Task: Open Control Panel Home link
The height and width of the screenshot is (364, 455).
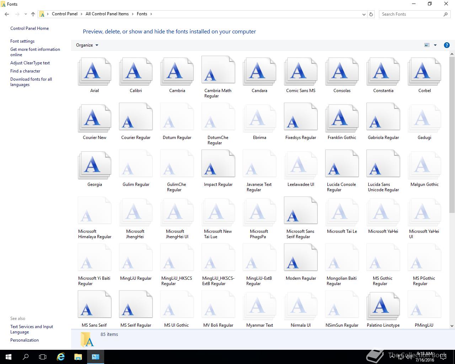Action: tap(30, 28)
